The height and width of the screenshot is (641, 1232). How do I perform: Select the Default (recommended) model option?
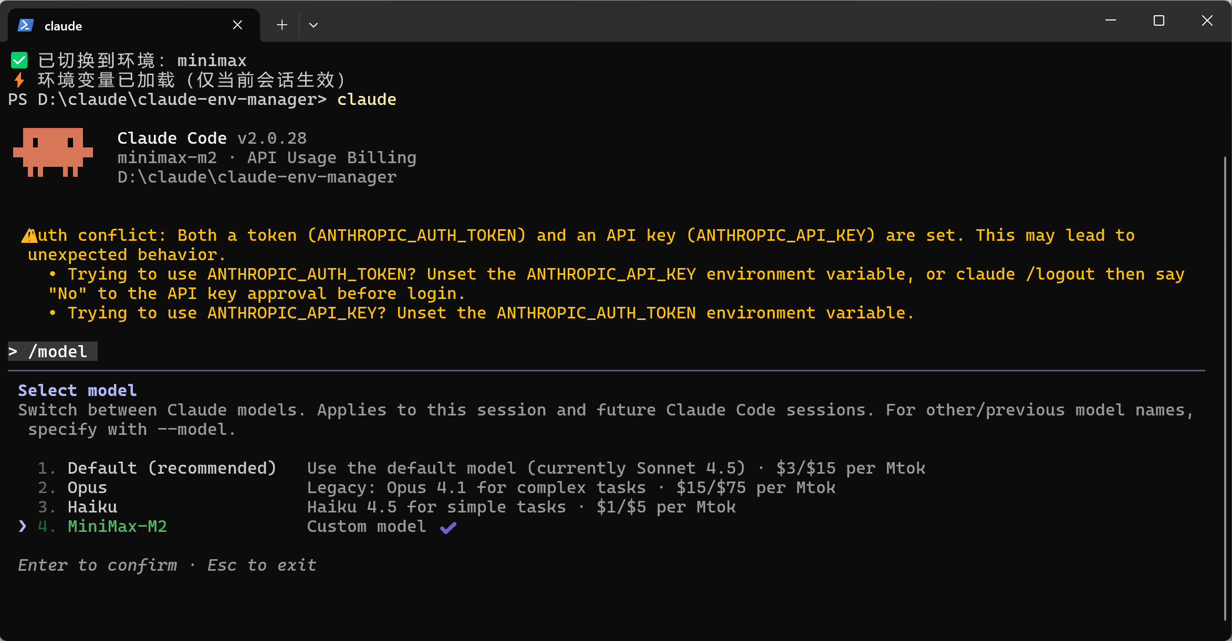tap(172, 468)
